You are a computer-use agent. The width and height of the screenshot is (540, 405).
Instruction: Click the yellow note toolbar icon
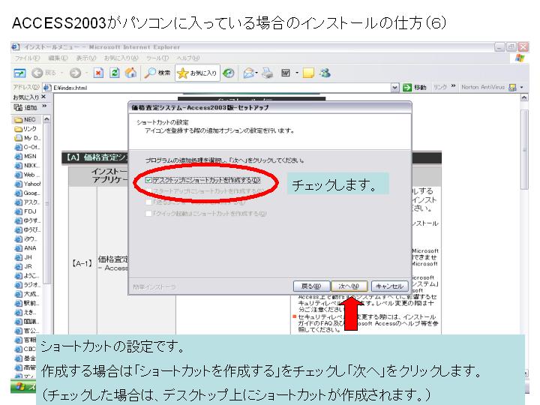(x=308, y=73)
